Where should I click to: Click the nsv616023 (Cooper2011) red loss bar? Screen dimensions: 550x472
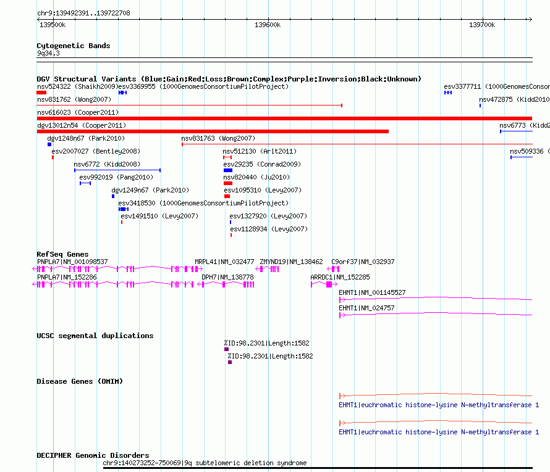[x=284, y=118]
